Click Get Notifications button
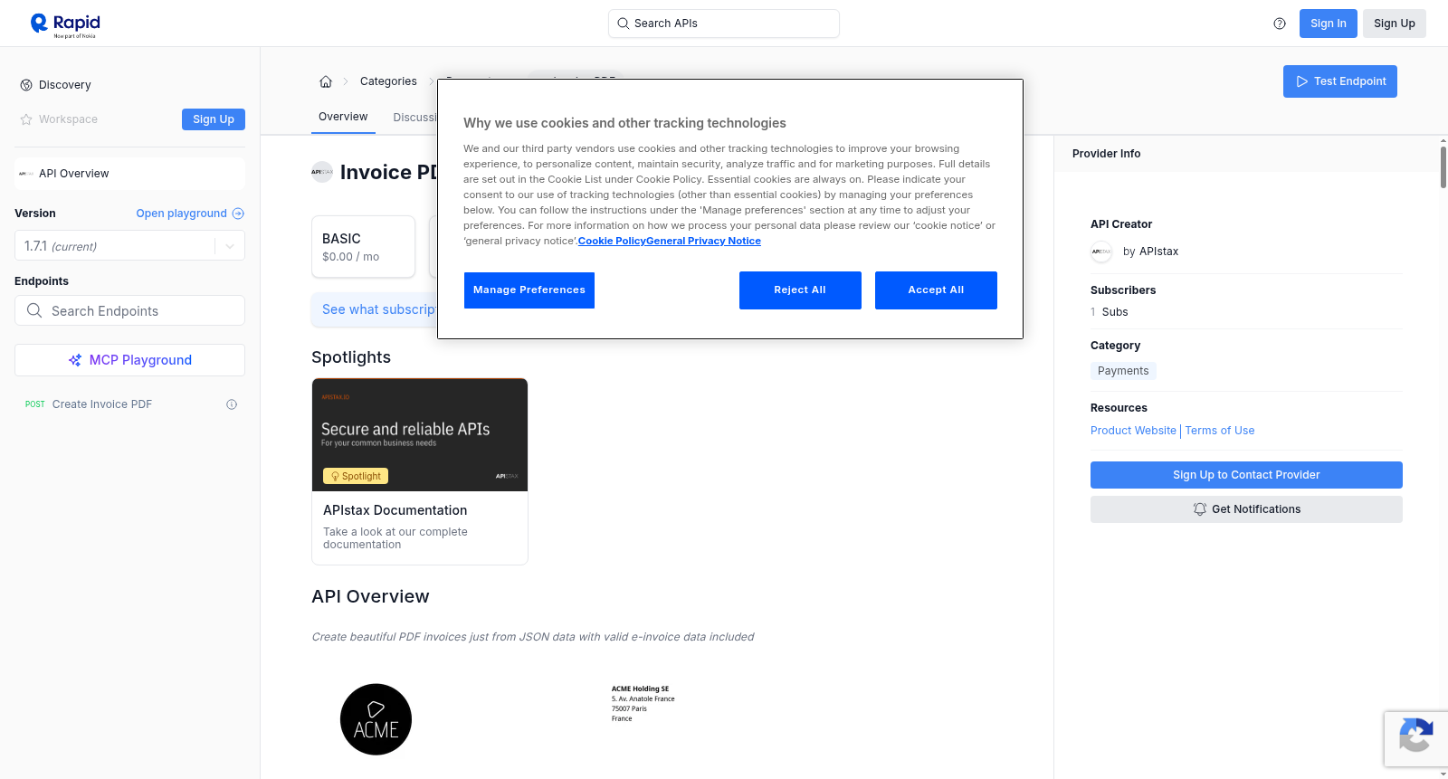The width and height of the screenshot is (1448, 779). (x=1246, y=509)
